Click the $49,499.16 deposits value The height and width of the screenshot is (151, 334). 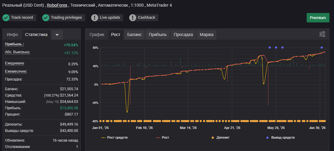pyautogui.click(x=69, y=124)
